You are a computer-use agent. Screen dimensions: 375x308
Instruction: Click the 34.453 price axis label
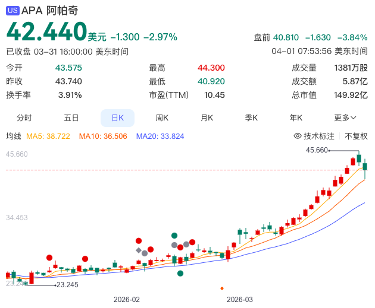(17, 218)
